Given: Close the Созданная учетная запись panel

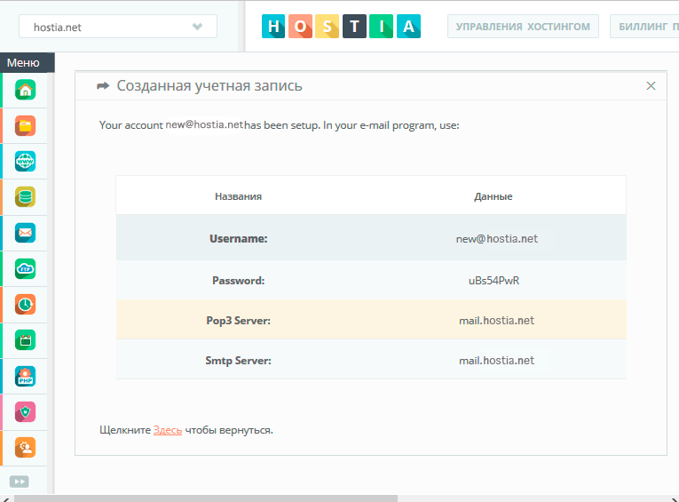Looking at the screenshot, I should coord(651,86).
